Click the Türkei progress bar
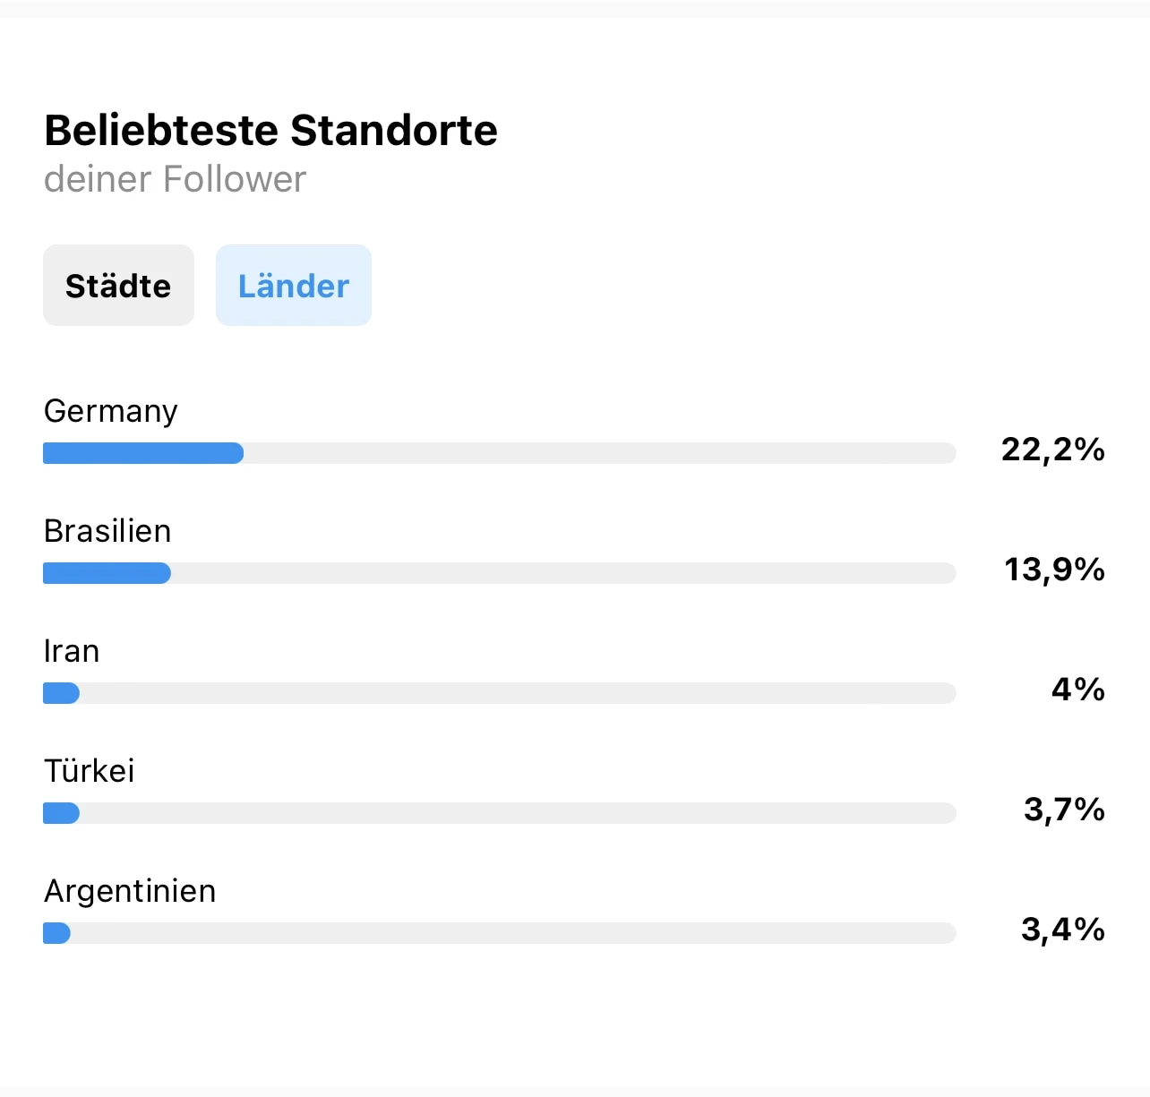1150x1097 pixels. click(x=498, y=813)
